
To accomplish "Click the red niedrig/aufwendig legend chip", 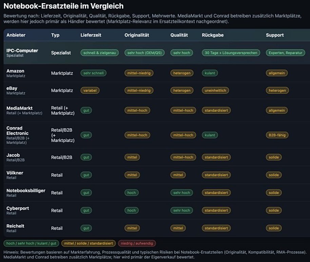I will (x=137, y=243).
